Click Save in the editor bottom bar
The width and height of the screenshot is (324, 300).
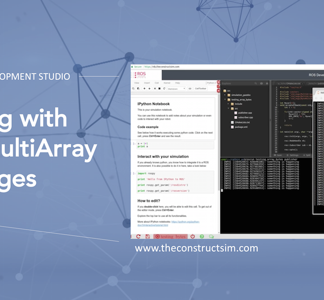(278, 155)
